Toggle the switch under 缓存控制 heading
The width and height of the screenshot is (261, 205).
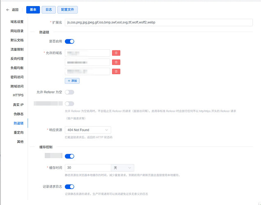pyautogui.click(x=69, y=156)
